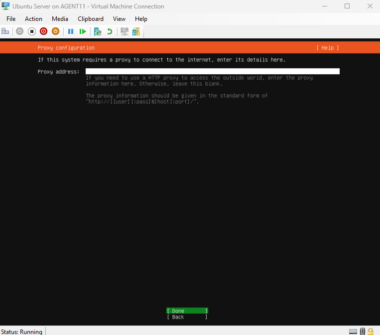This screenshot has width=380, height=335.
Task: Click the Share/USB devices toolbar icon
Action: click(x=136, y=31)
